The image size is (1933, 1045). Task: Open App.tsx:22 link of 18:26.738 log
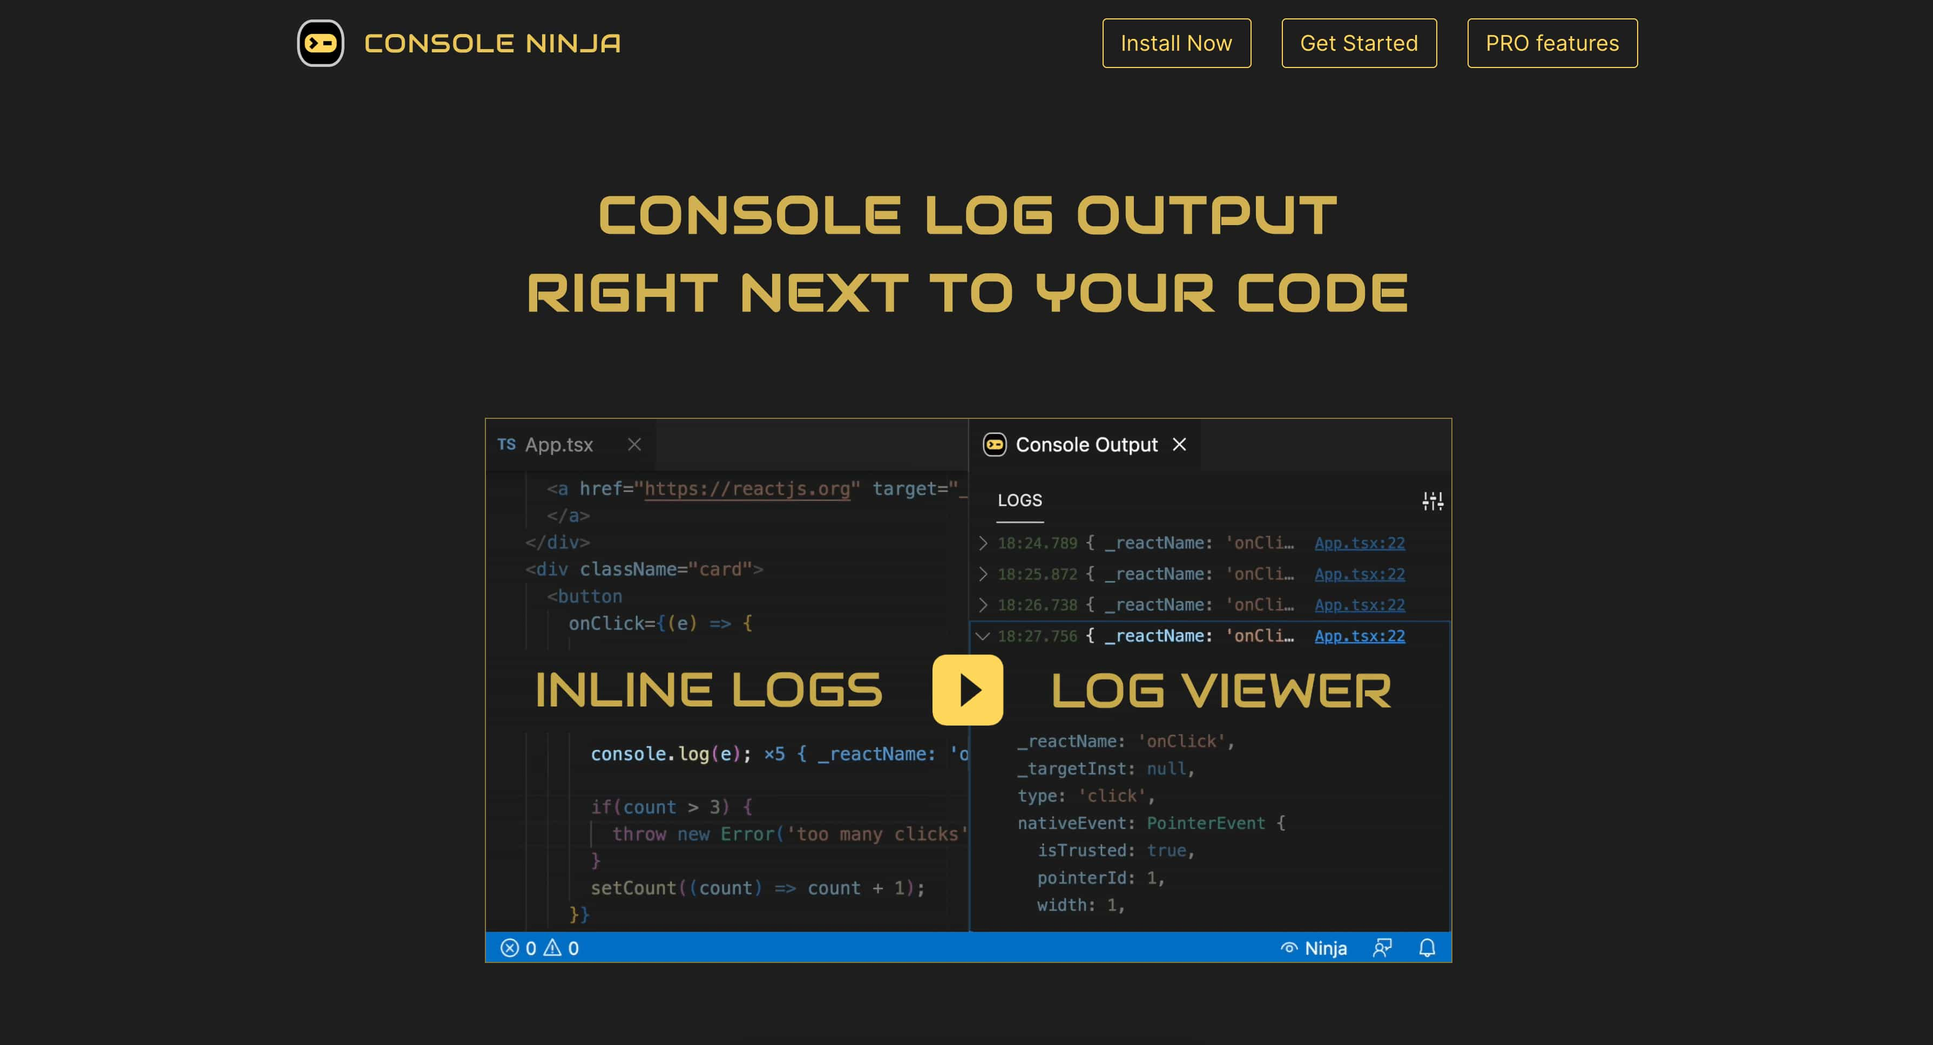(x=1359, y=605)
